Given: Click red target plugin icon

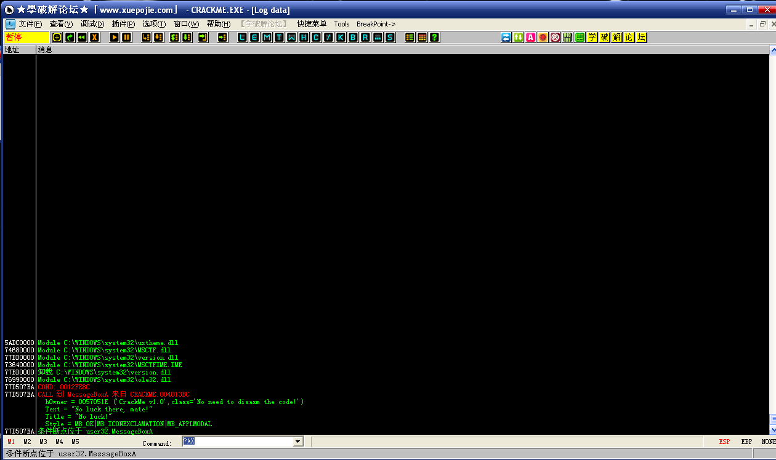Looking at the screenshot, I should [555, 38].
